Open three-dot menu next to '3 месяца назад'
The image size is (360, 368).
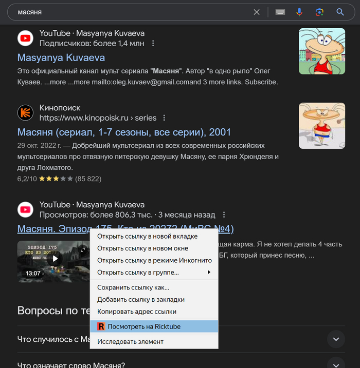coord(224,215)
